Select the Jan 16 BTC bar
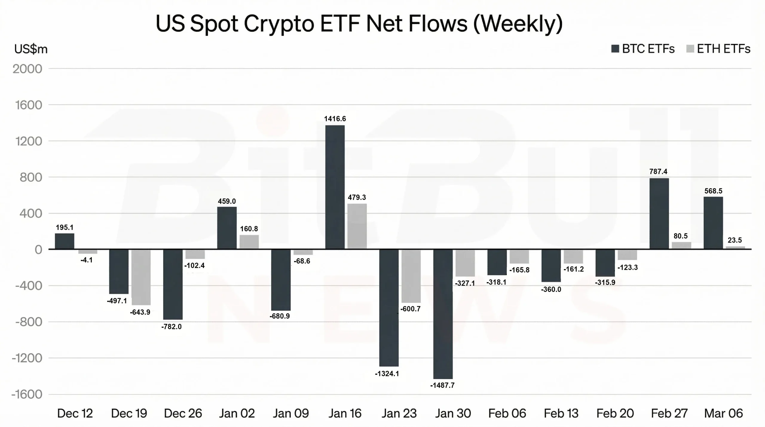The height and width of the screenshot is (427, 765). tap(335, 187)
